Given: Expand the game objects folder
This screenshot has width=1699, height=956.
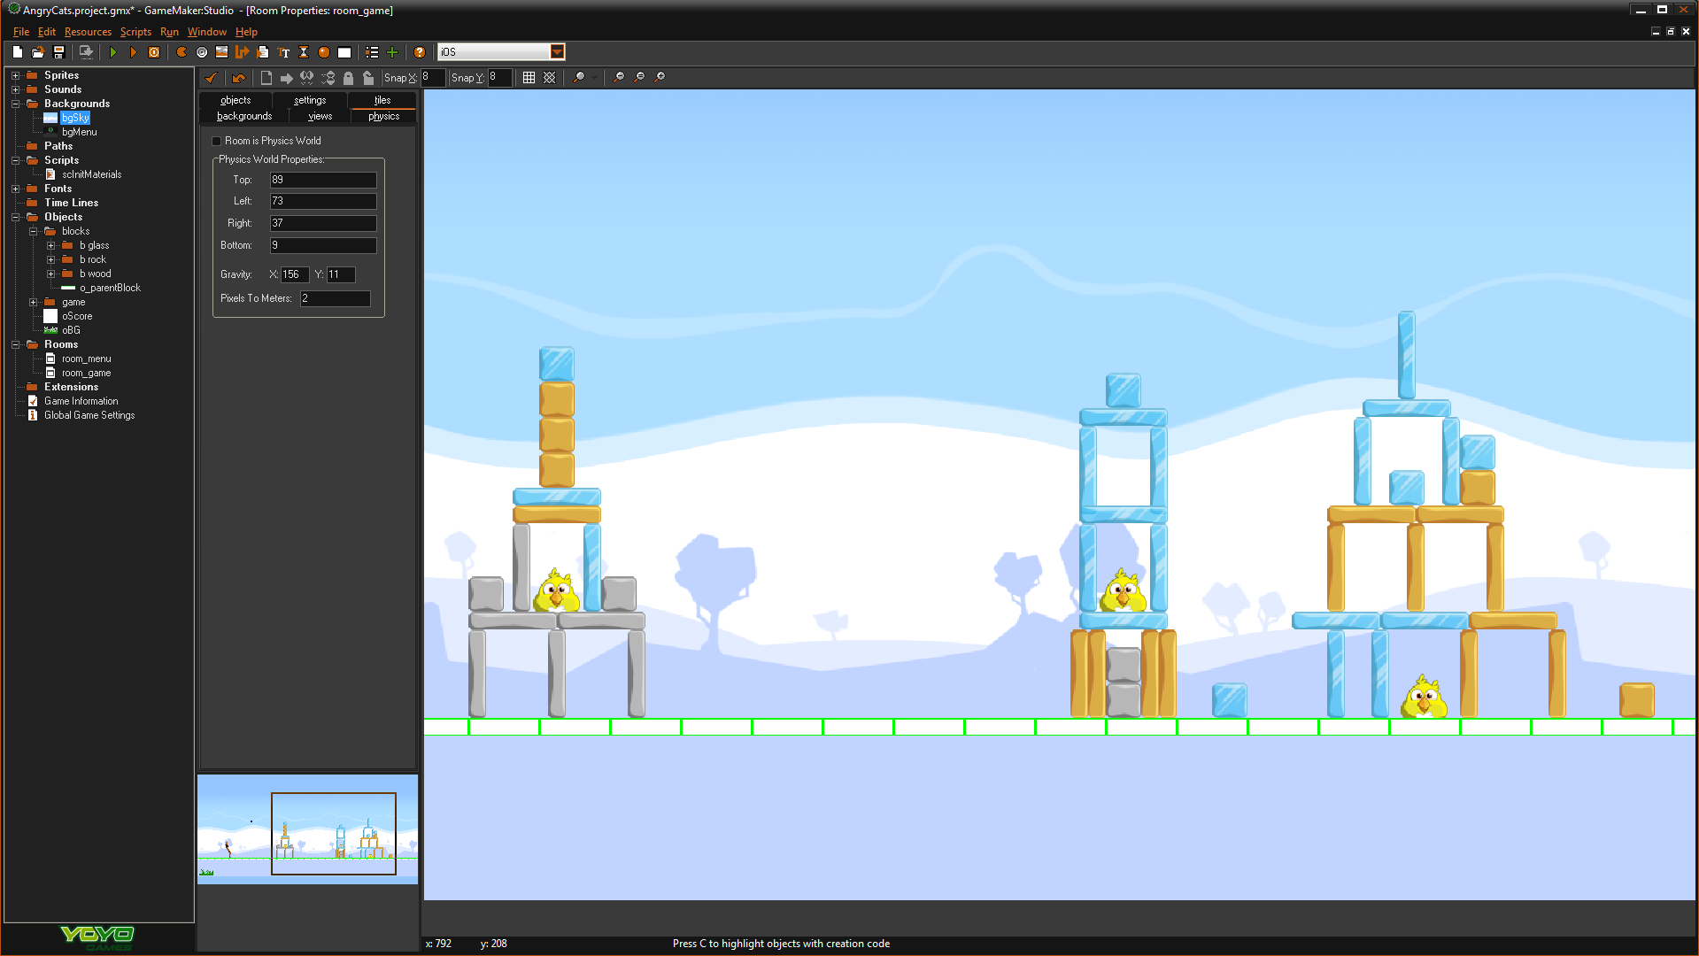Looking at the screenshot, I should [x=33, y=302].
